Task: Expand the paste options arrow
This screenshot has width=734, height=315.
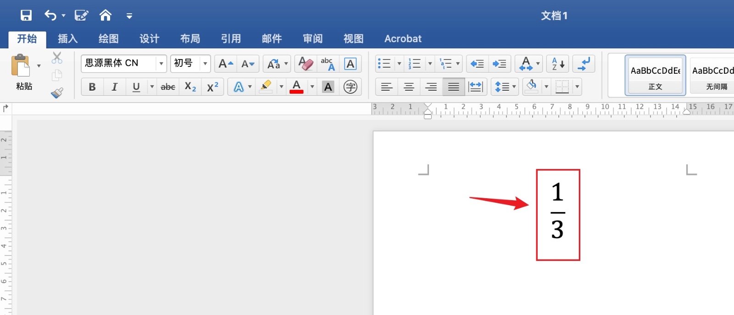Action: 39,66
